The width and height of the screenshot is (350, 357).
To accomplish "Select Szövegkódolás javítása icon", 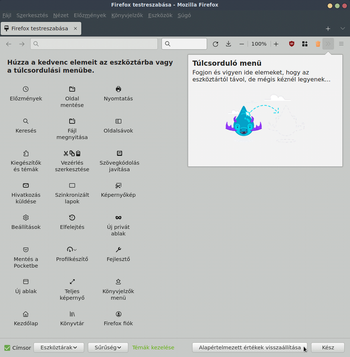I will click(119, 153).
